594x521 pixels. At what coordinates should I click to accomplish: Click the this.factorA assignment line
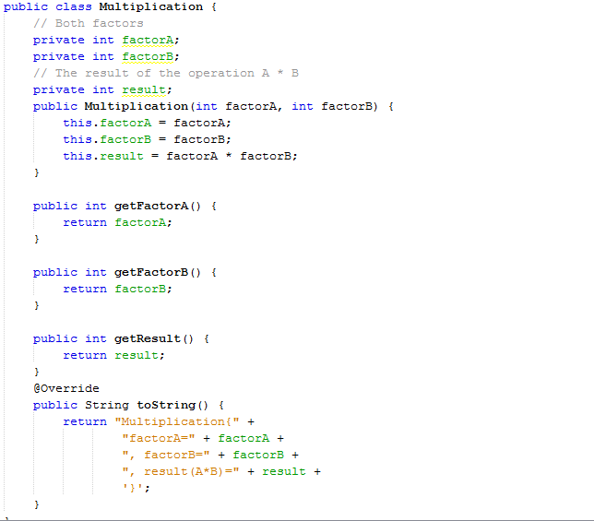tap(147, 123)
